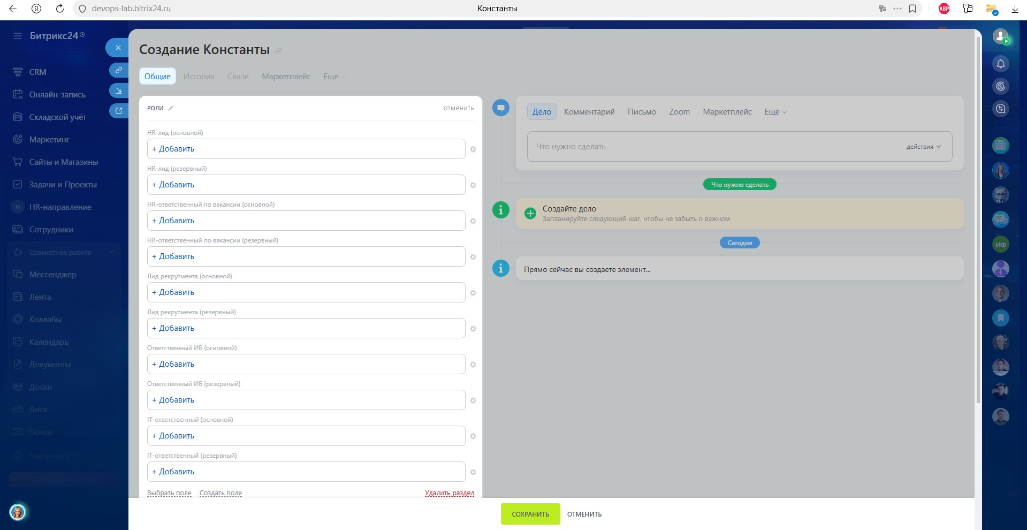Click the green plus icon in Создайте дело

(x=530, y=213)
